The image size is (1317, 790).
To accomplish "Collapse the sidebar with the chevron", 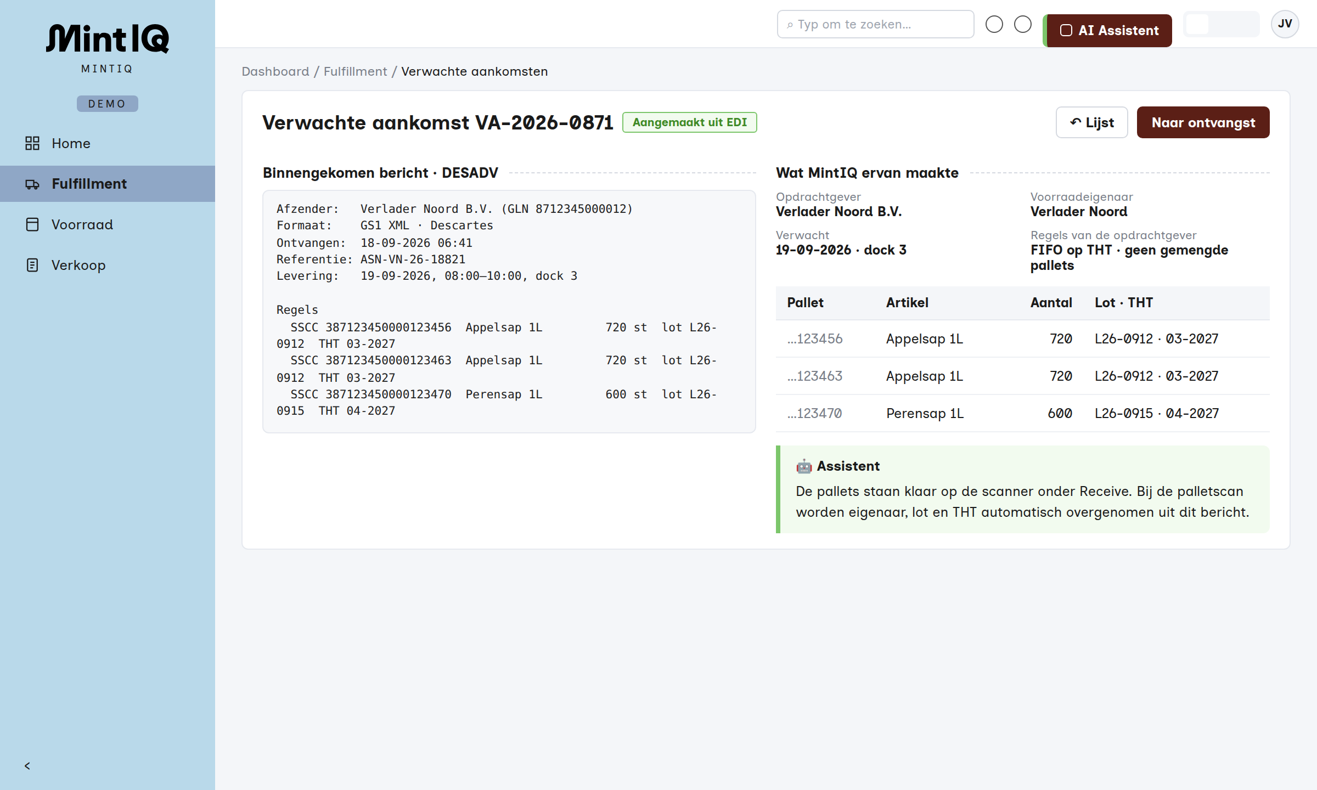I will (x=27, y=766).
